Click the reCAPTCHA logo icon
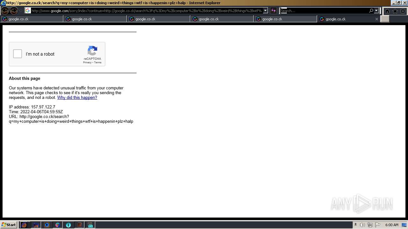The height and width of the screenshot is (229, 408). pos(92,51)
